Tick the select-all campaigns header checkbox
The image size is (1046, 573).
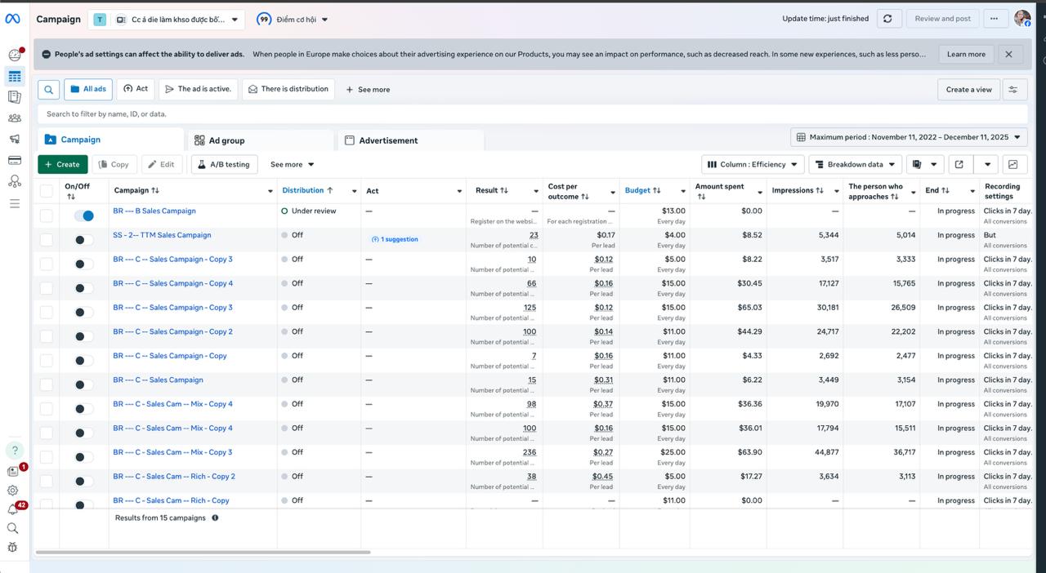coord(47,191)
